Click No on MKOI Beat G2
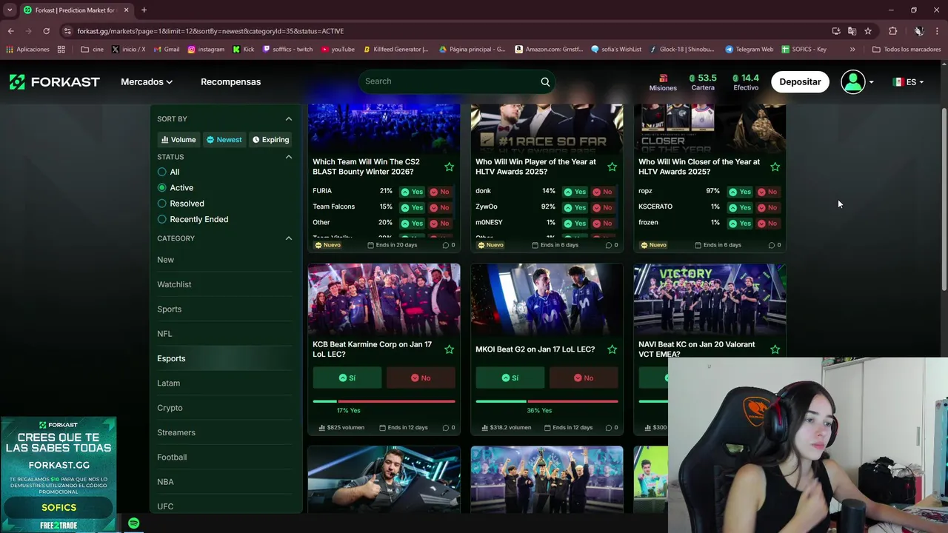The width and height of the screenshot is (948, 533). click(584, 378)
